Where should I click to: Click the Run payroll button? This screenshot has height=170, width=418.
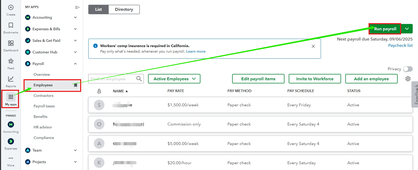(385, 29)
